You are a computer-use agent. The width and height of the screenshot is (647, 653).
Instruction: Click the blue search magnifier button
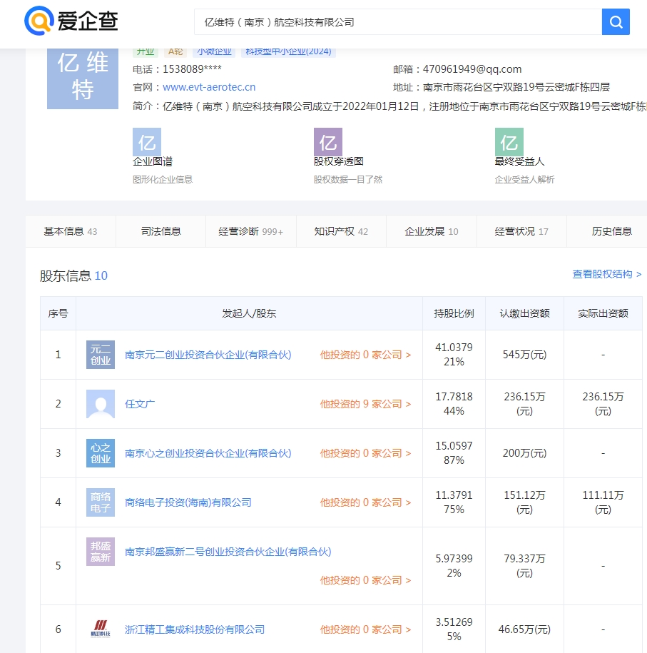click(616, 21)
